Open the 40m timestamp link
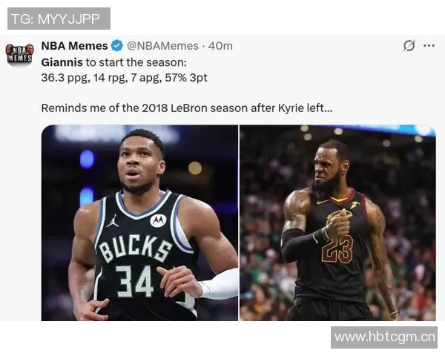Viewport: 445px width, 356px height. (220, 46)
